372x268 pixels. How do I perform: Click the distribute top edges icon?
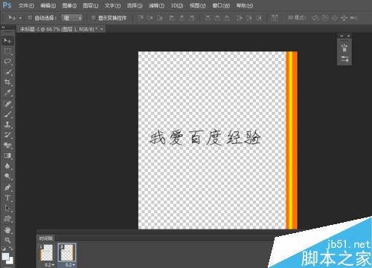click(208, 18)
